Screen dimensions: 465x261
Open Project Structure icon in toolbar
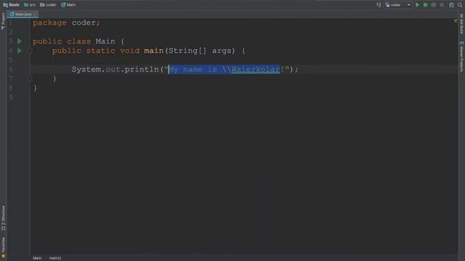(451, 5)
